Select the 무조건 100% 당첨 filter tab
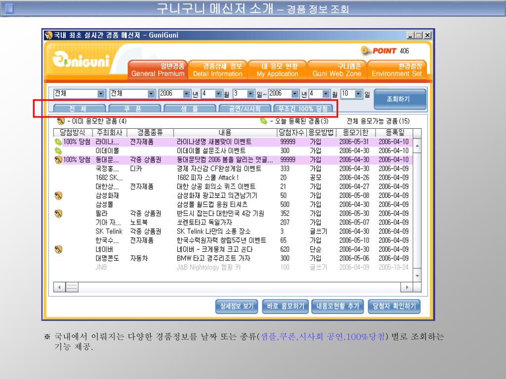The image size is (506, 379). click(303, 109)
